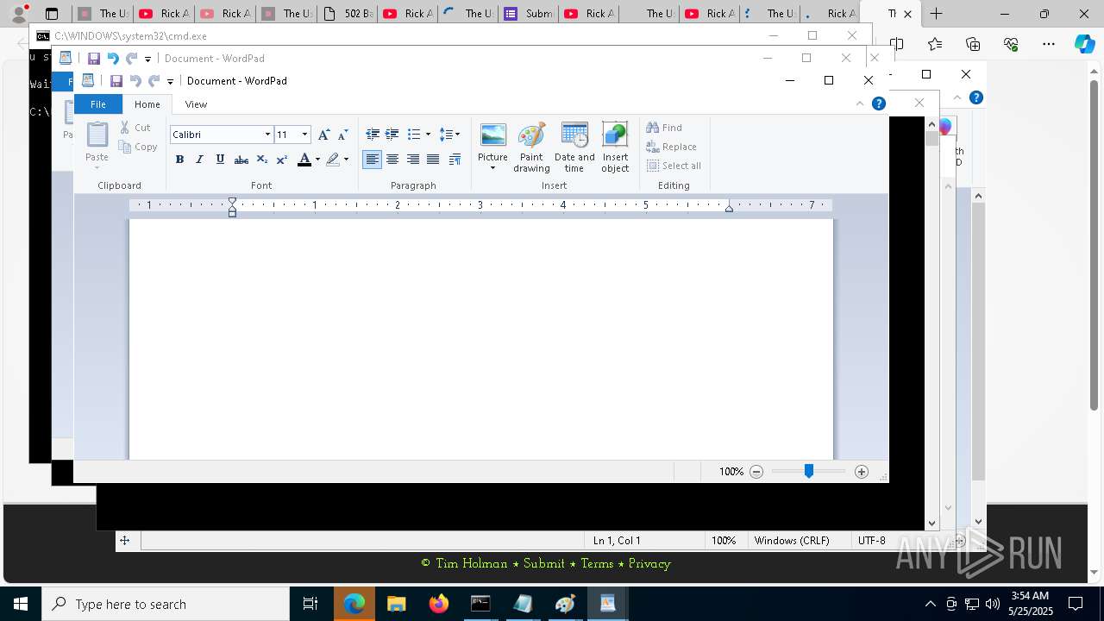Save document from front WordPad quick access toolbar

click(116, 81)
